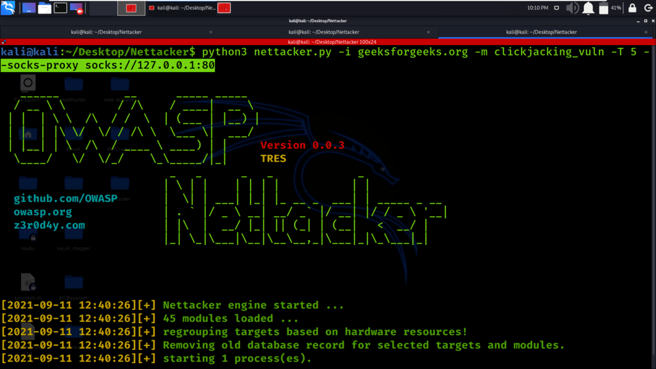Click the screen recorder panel icon

coord(77,8)
